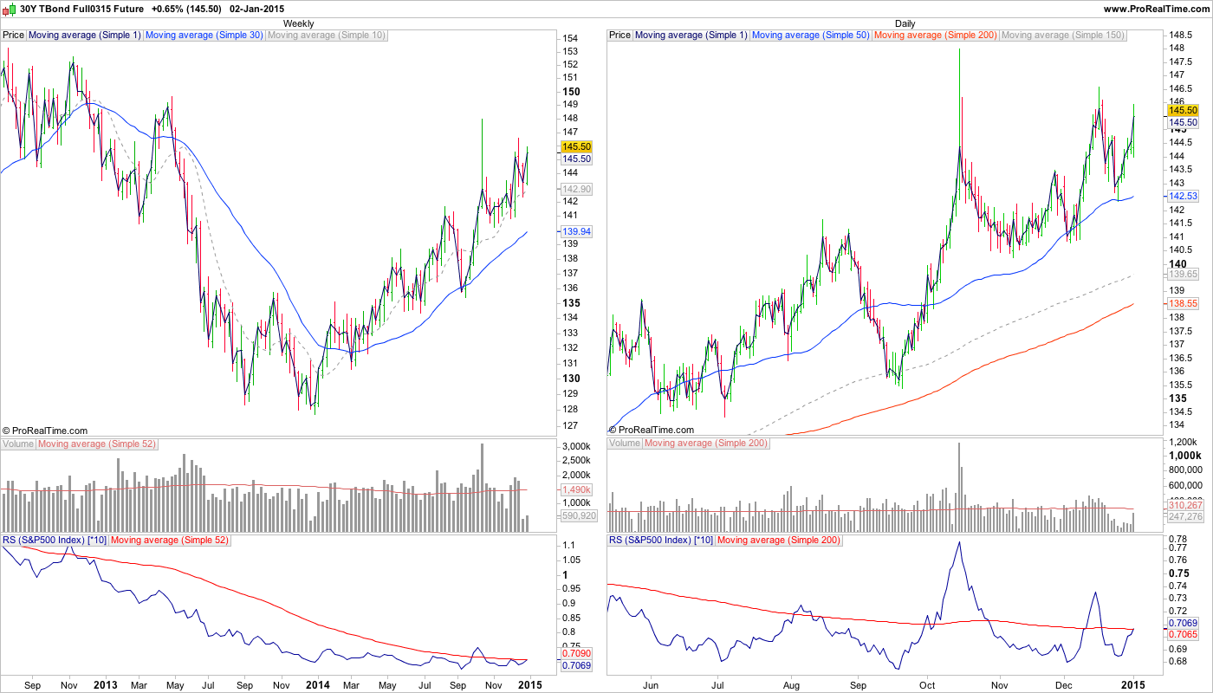
Task: Select the Price label on Weekly chart
Action: pos(14,36)
